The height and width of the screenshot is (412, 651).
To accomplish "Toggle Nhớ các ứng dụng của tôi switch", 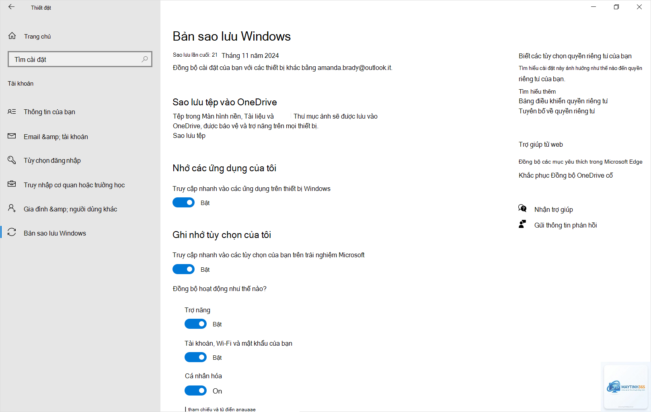I will point(183,203).
